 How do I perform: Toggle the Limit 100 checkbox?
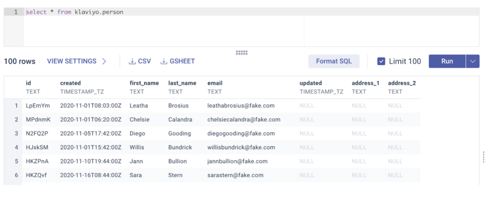[381, 61]
